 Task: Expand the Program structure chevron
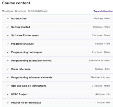pyautogui.click(x=8, y=44)
